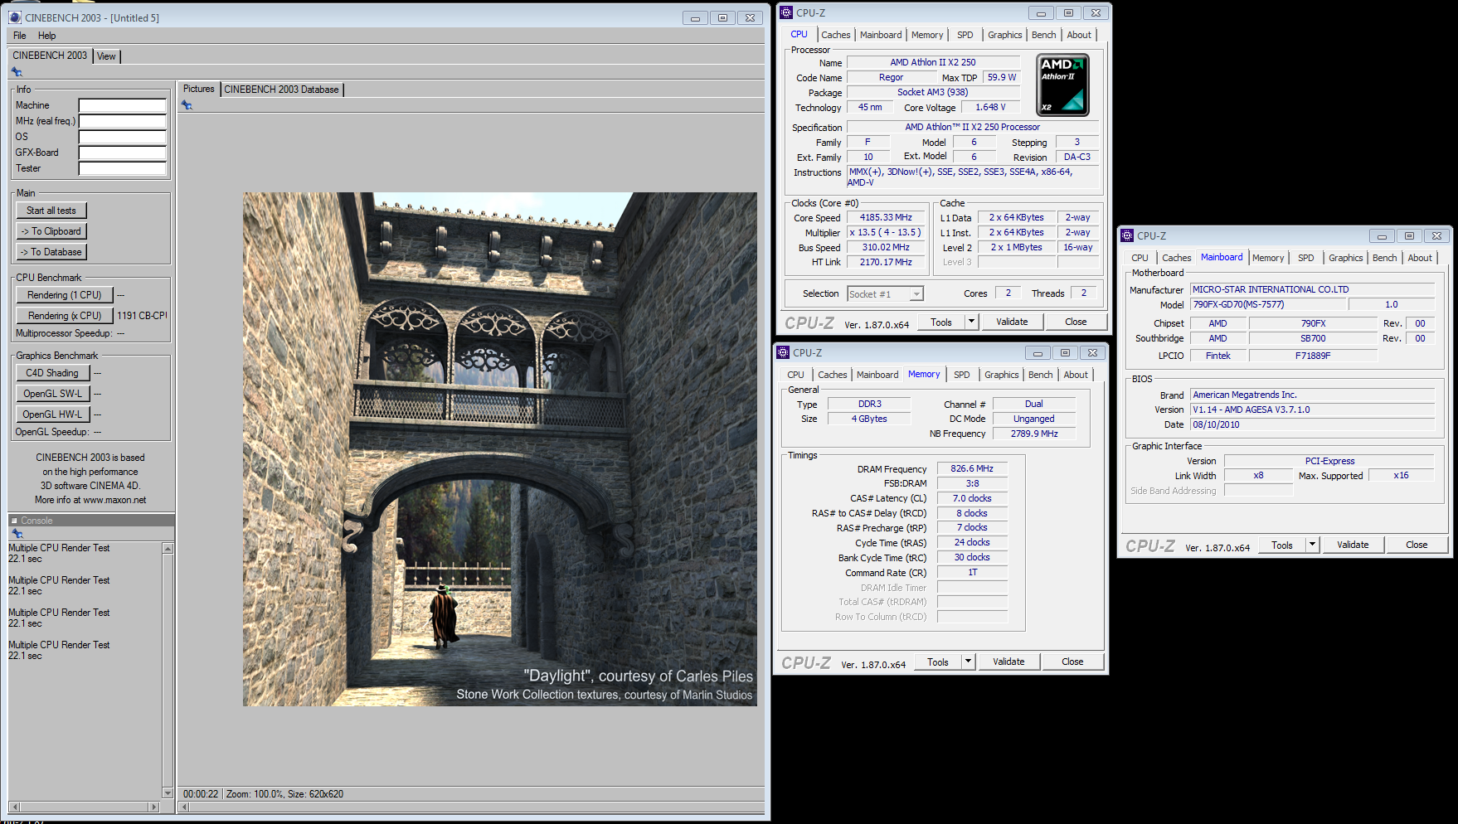The image size is (1458, 824).
Task: Open Bench tab in the CPU-Z CPU window
Action: 1043,35
